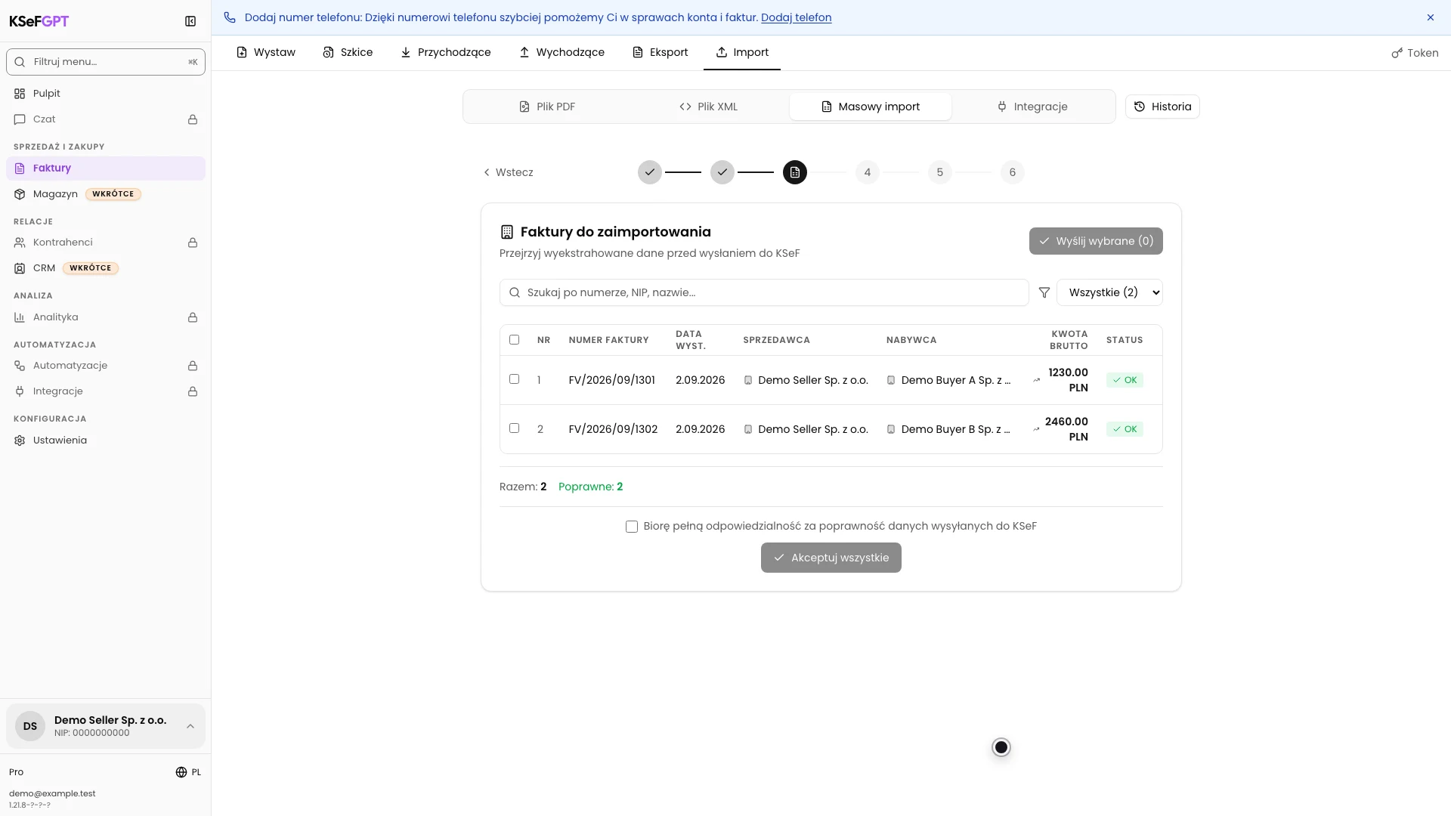The width and height of the screenshot is (1451, 816).
Task: Open the Wszystkie (2) filter dropdown
Action: coord(1109,292)
